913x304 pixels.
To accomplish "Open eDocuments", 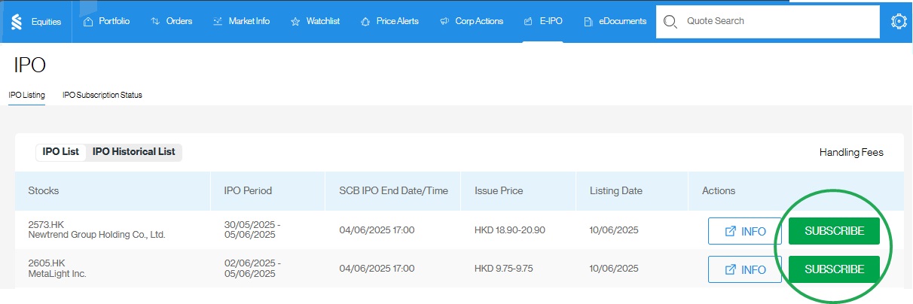I will [x=615, y=21].
